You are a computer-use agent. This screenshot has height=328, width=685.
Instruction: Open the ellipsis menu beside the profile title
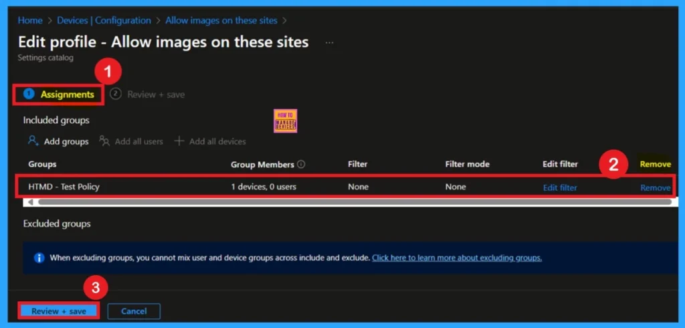[x=329, y=43]
